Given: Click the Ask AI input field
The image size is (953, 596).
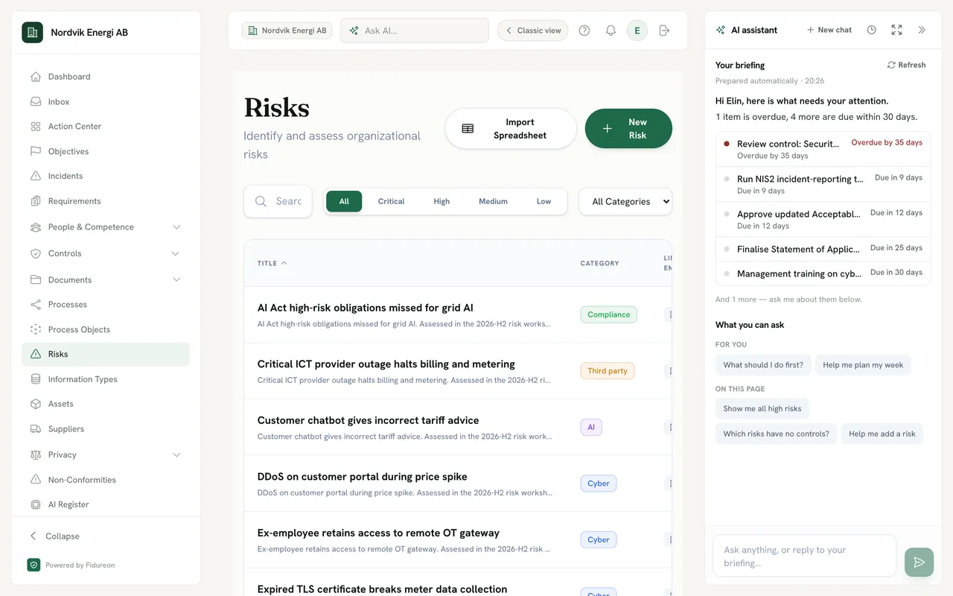Looking at the screenshot, I should 415,31.
